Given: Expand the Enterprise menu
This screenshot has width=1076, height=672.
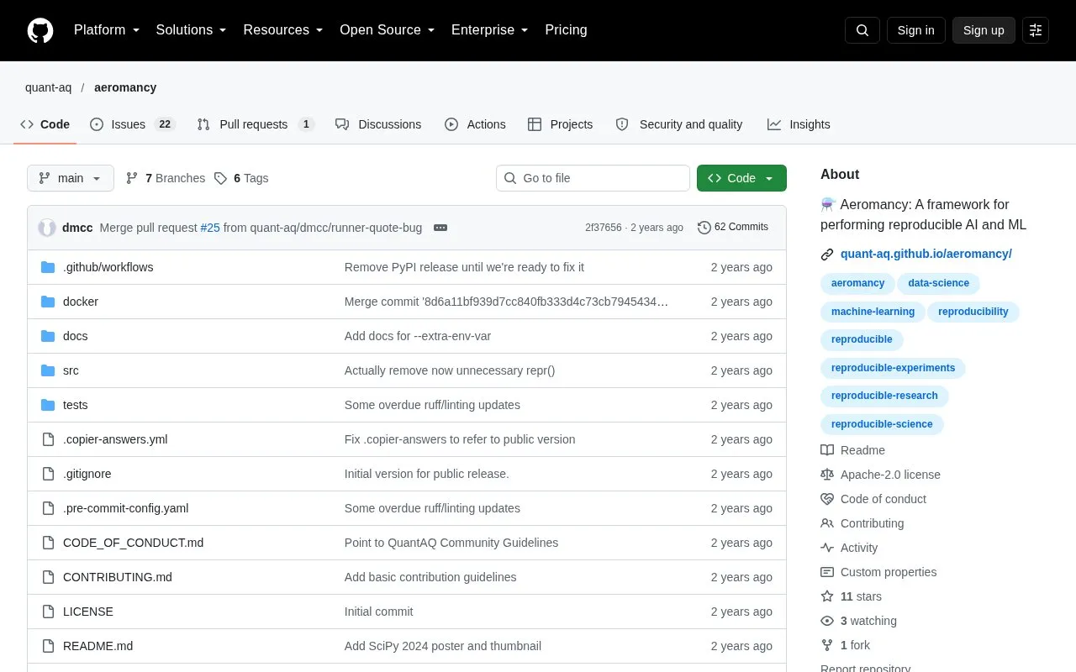Looking at the screenshot, I should click(x=490, y=30).
